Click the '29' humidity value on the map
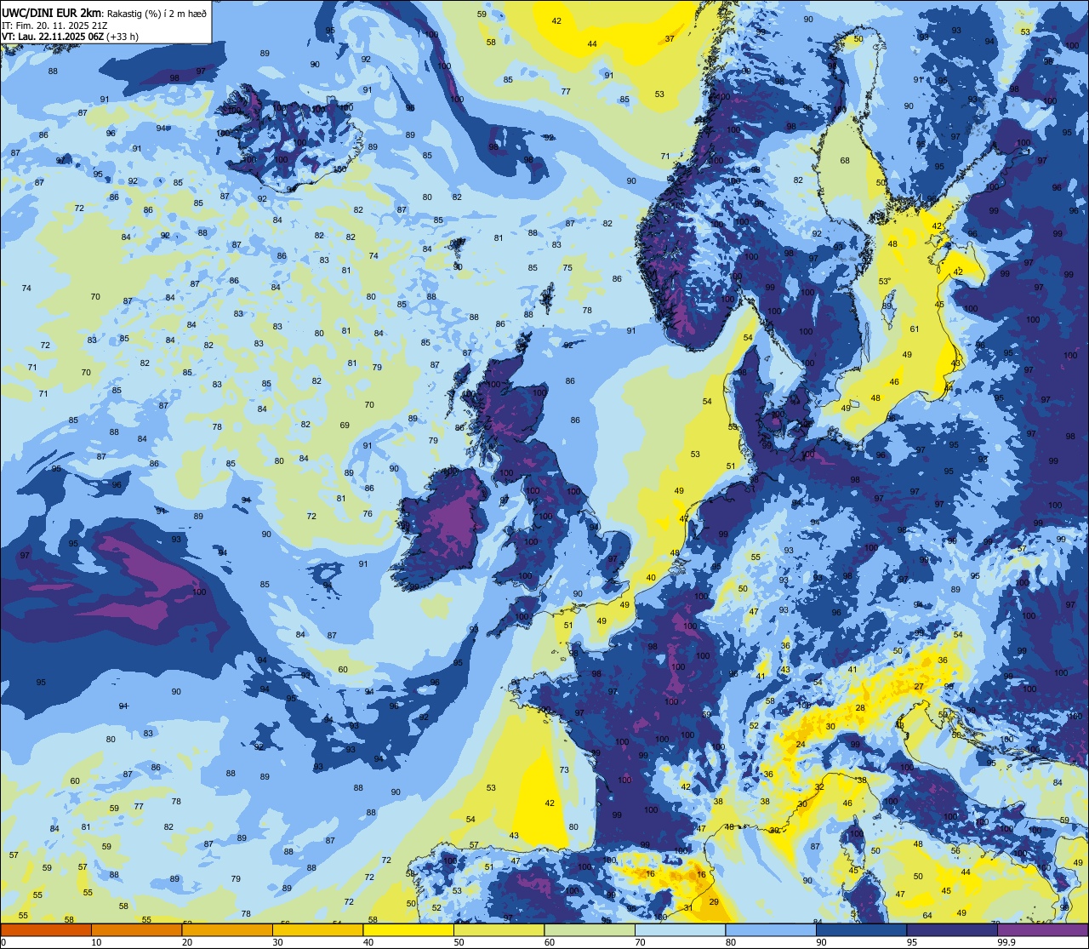Screen dimensions: 1089x949 tap(714, 901)
